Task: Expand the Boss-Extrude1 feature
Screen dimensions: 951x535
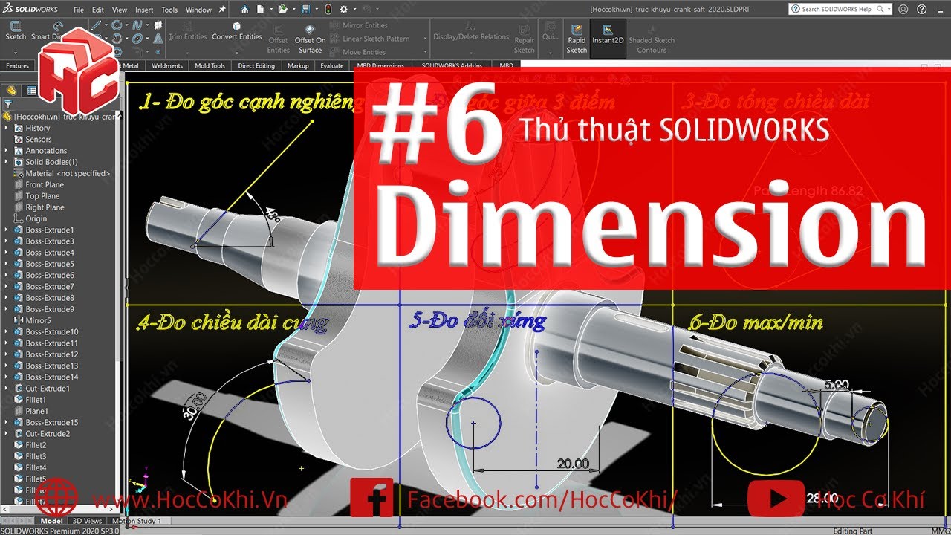Action: [7, 230]
